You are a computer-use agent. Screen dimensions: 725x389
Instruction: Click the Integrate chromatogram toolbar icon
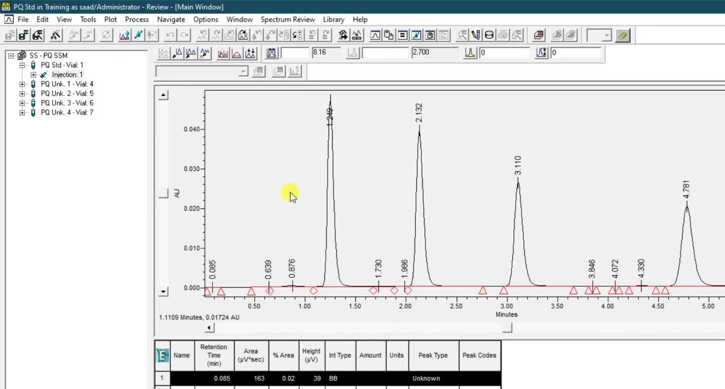124,35
